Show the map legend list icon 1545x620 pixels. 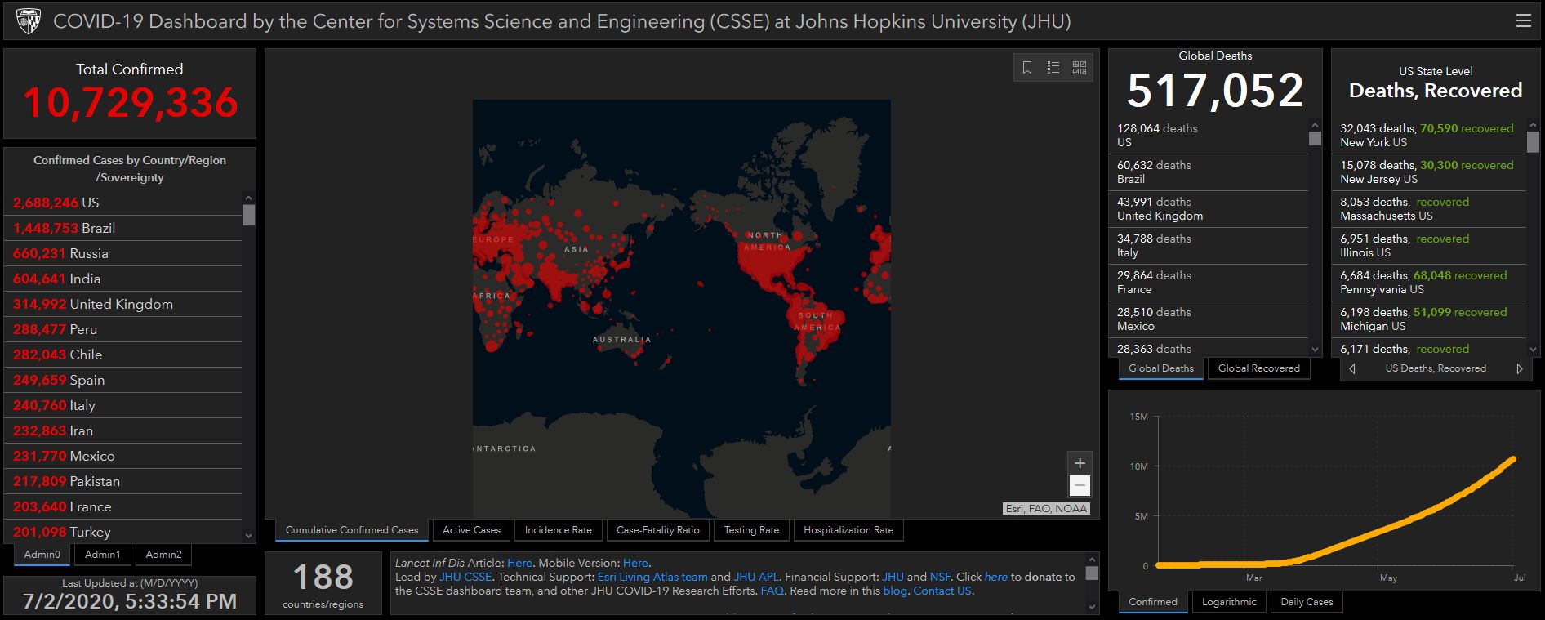click(1053, 68)
